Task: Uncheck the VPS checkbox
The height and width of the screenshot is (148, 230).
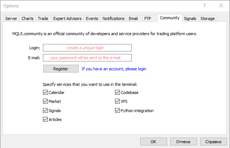Action: 118,101
